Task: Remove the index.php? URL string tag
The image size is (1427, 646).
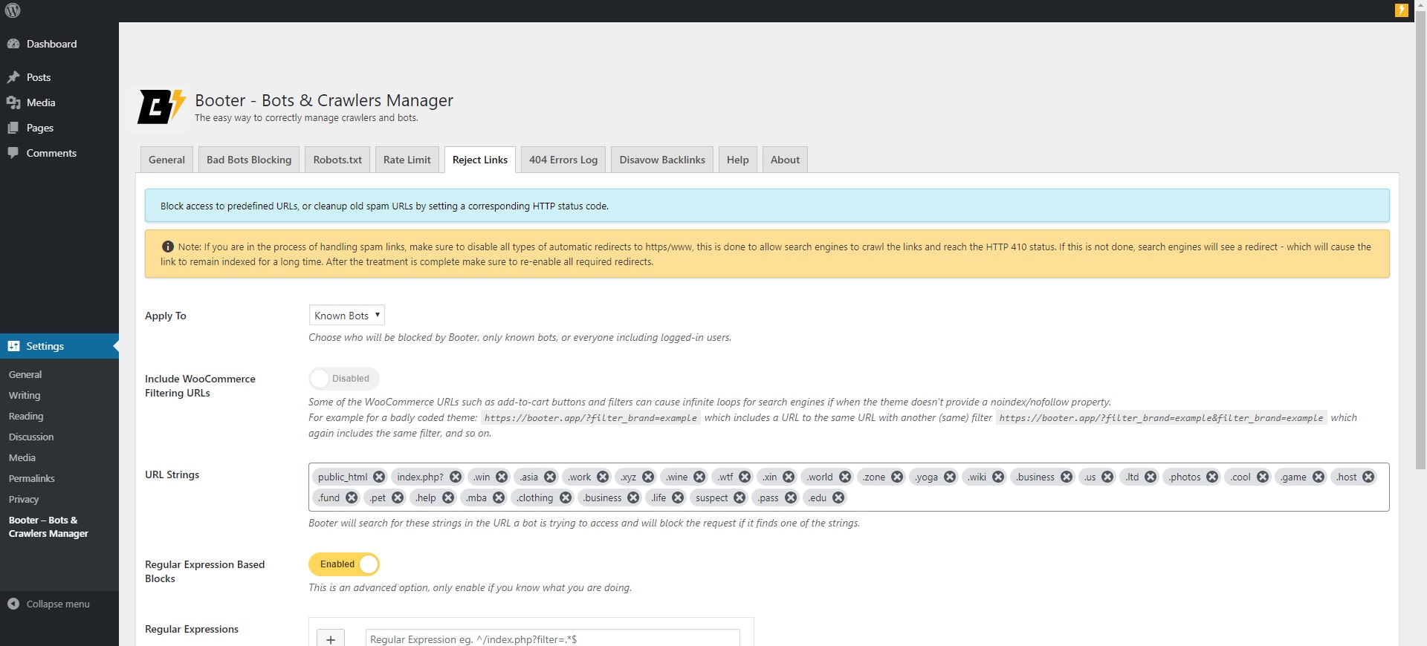Action: [456, 477]
